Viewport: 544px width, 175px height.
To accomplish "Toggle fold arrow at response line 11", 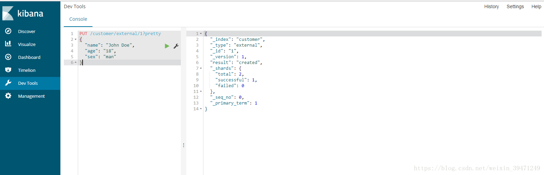I will [x=201, y=92].
